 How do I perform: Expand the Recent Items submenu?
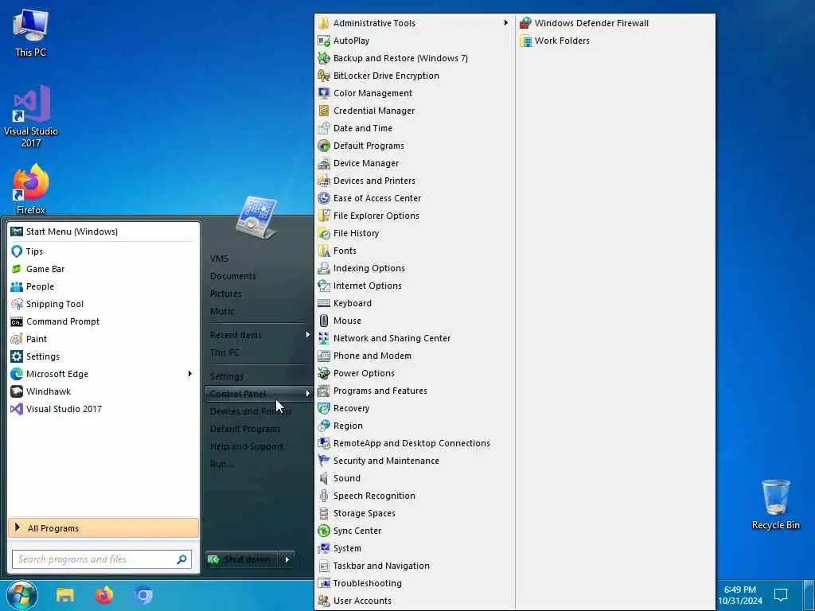pos(259,335)
